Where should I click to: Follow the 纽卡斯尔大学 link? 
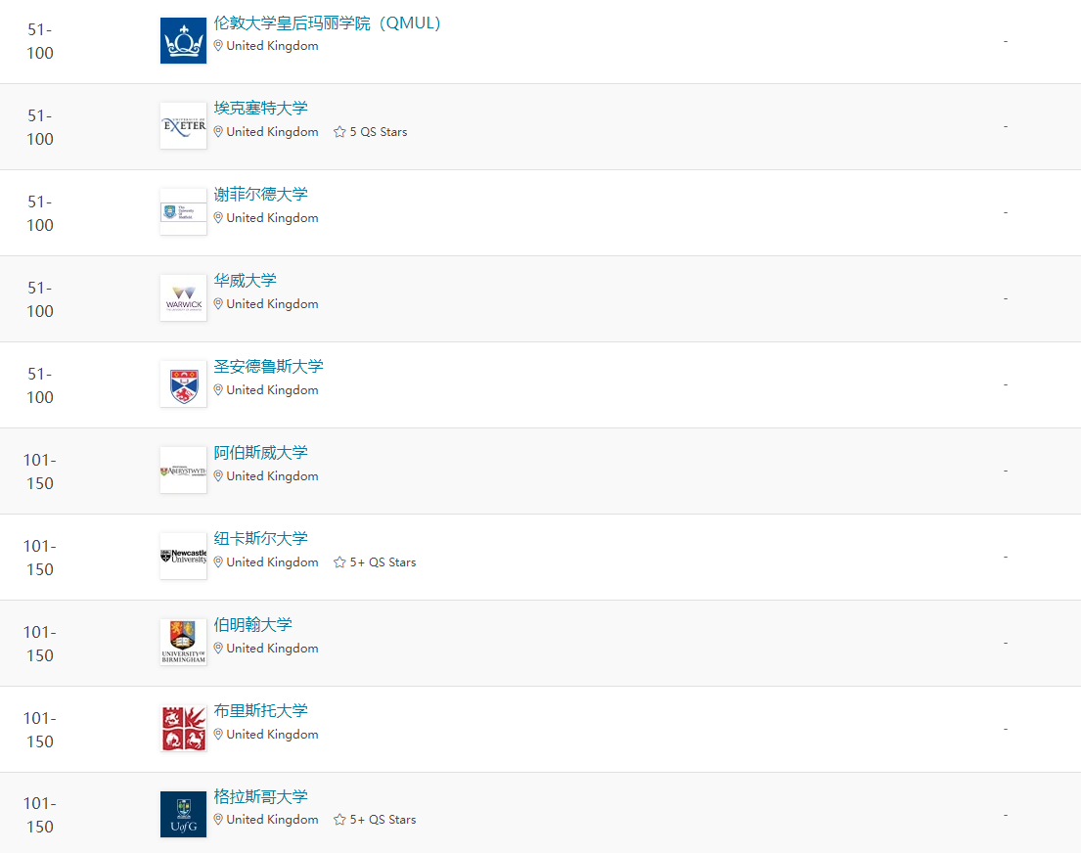tap(260, 539)
